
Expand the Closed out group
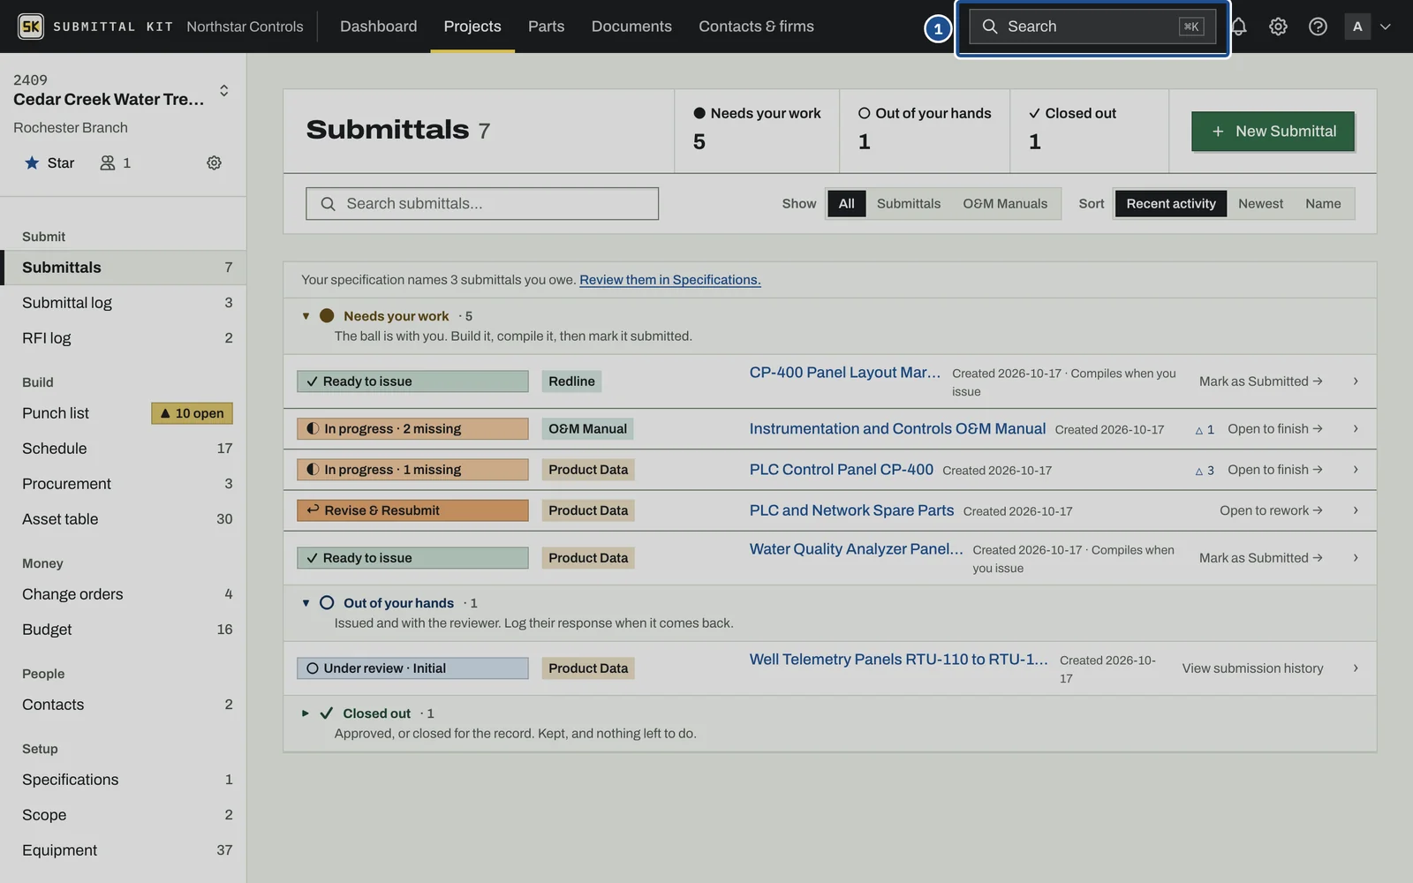click(306, 713)
